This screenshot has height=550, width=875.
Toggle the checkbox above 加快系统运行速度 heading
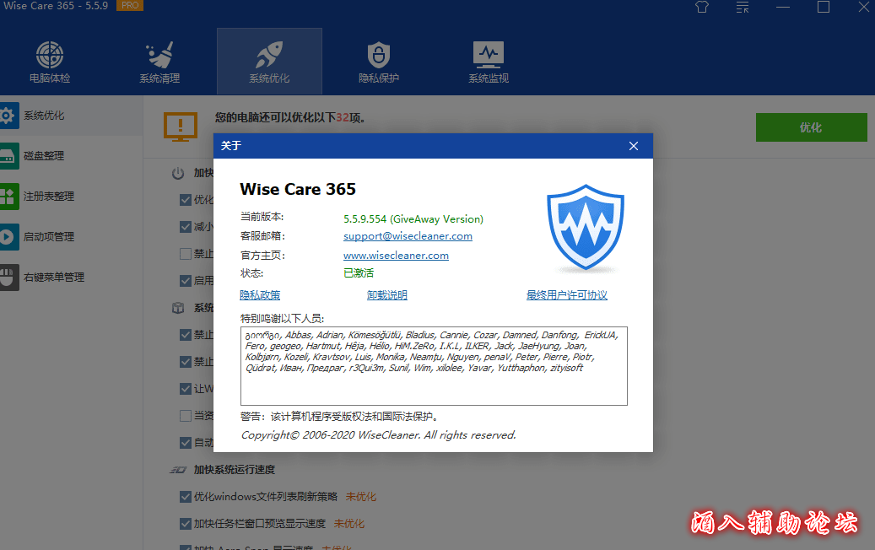[x=186, y=443]
